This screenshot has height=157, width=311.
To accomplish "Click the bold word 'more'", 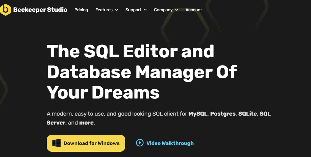I will click(x=86, y=123).
